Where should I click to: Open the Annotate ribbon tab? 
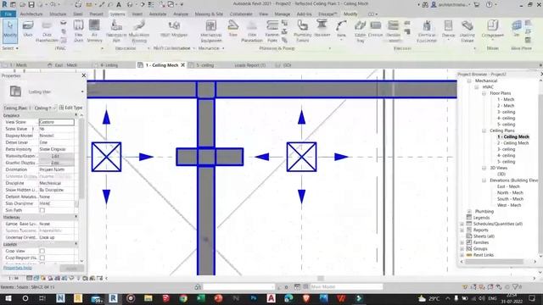point(158,14)
